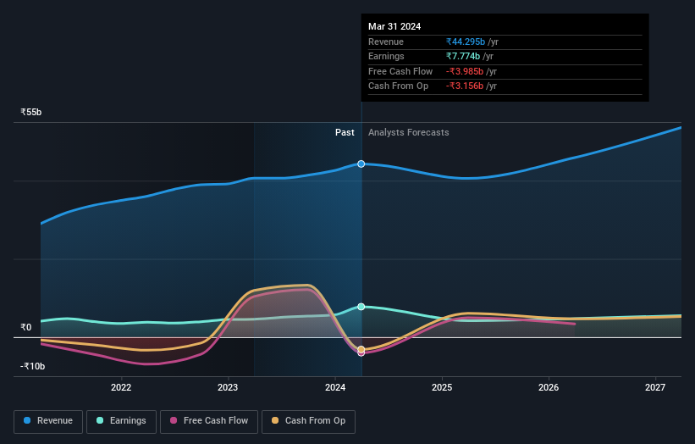Click the 2026 x-axis label
Viewport: 695px width, 444px height.
coord(549,387)
